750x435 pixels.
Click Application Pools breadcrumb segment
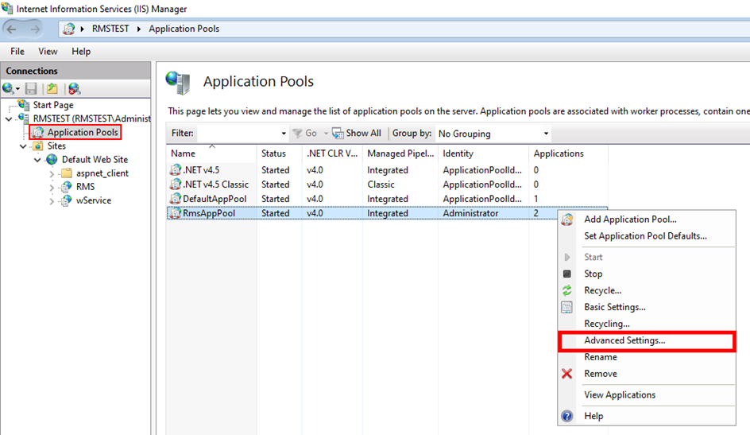tap(184, 29)
